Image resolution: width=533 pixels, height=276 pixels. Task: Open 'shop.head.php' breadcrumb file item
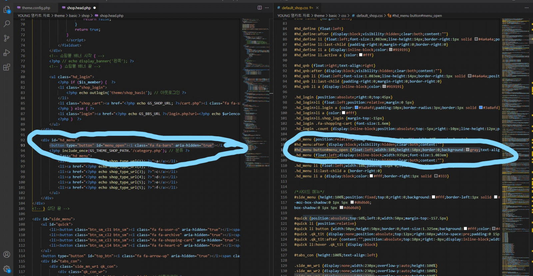[x=109, y=16]
